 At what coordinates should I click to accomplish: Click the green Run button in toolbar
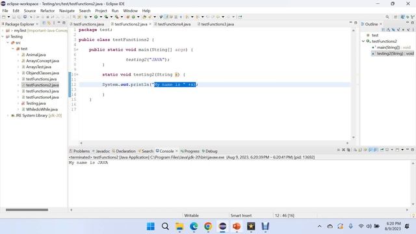coord(96,17)
